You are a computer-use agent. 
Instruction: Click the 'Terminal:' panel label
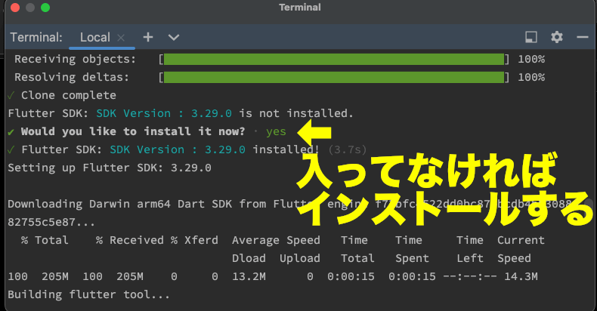(x=36, y=37)
